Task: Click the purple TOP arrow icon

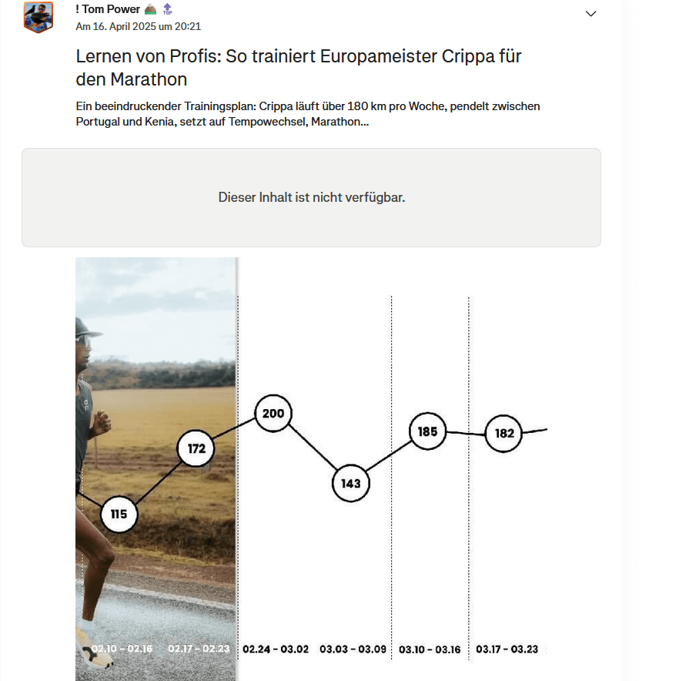Action: tap(166, 9)
